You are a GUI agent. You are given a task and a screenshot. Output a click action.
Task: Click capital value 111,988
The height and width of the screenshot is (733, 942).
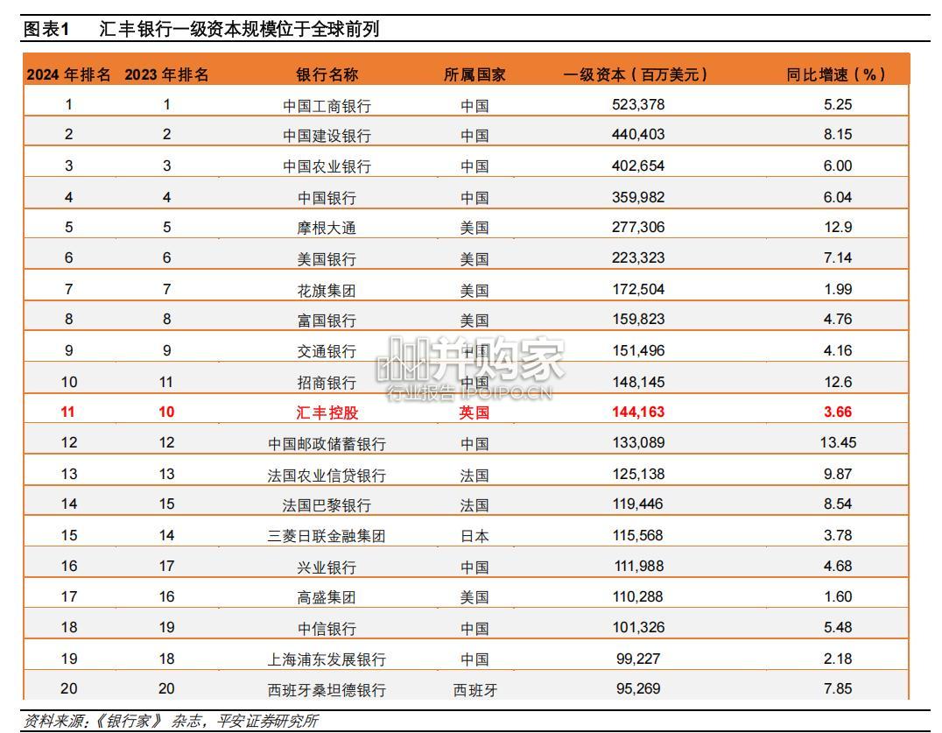point(639,566)
